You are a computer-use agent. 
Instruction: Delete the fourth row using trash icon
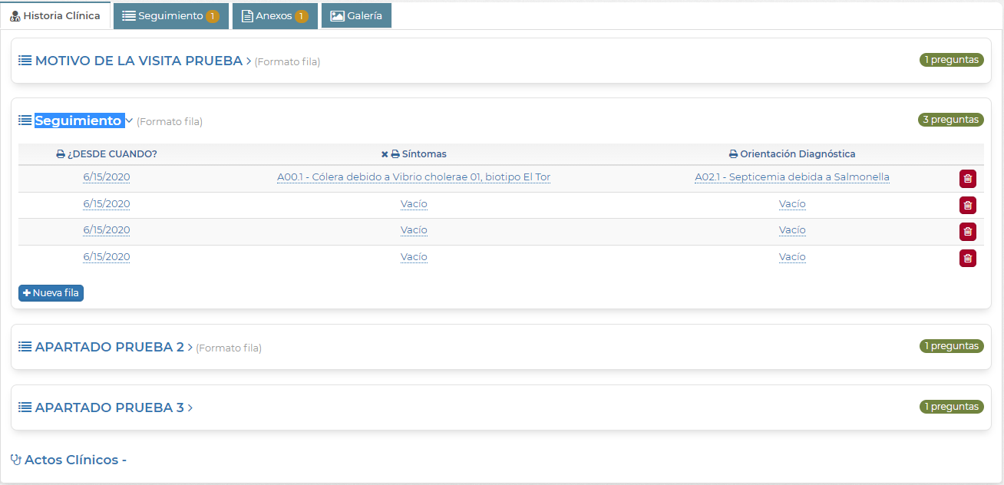point(968,258)
